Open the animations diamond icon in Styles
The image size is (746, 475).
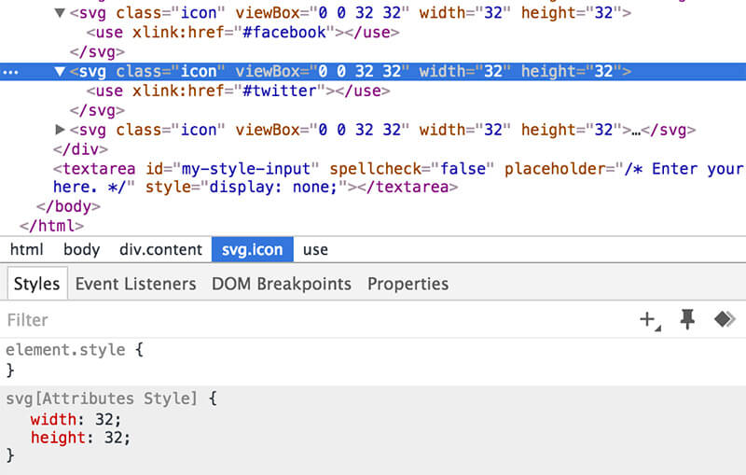point(725,319)
